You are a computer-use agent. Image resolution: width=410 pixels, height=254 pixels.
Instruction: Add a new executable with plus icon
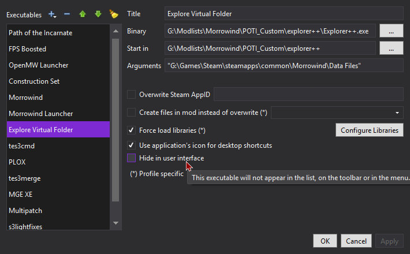point(53,14)
